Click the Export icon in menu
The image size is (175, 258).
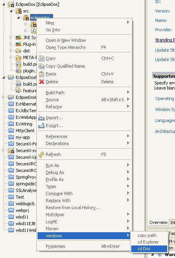click(x=41, y=125)
